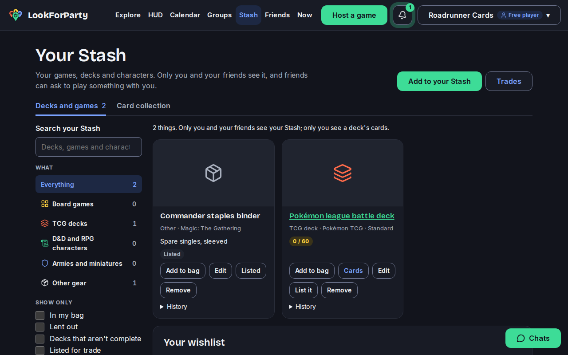Viewport: 568px width, 355px height.
Task: Select the Decks and games tab
Action: point(71,106)
